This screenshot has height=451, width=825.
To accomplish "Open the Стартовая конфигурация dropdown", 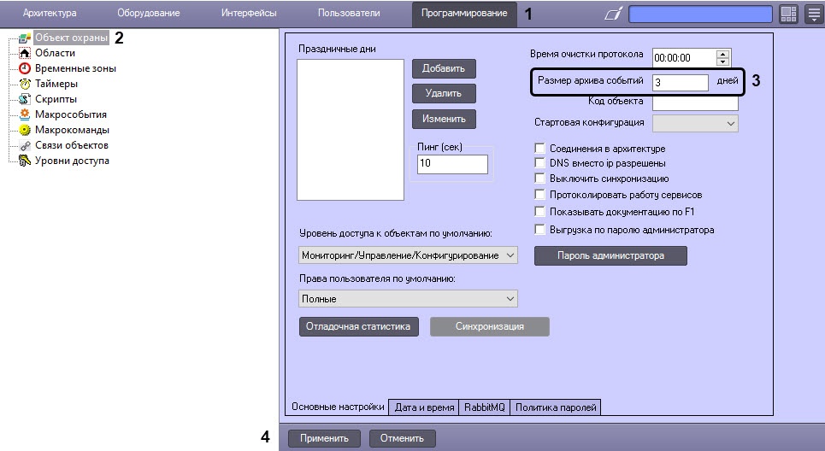I will (695, 123).
